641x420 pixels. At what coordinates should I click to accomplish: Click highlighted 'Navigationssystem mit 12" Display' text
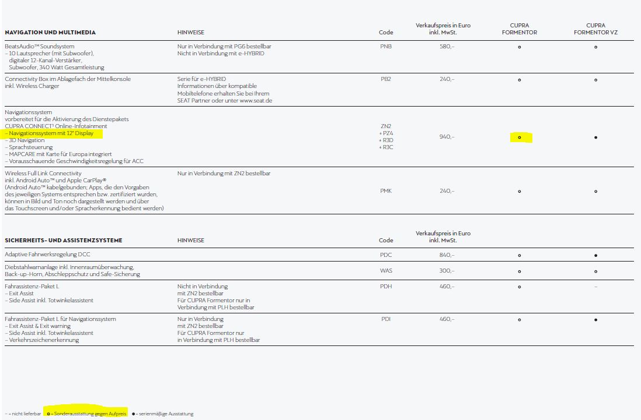point(53,133)
